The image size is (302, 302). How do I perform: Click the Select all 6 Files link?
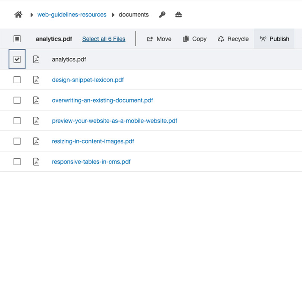coord(104,39)
